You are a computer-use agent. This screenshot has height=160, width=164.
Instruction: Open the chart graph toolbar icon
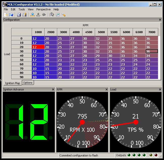pos(58,15)
